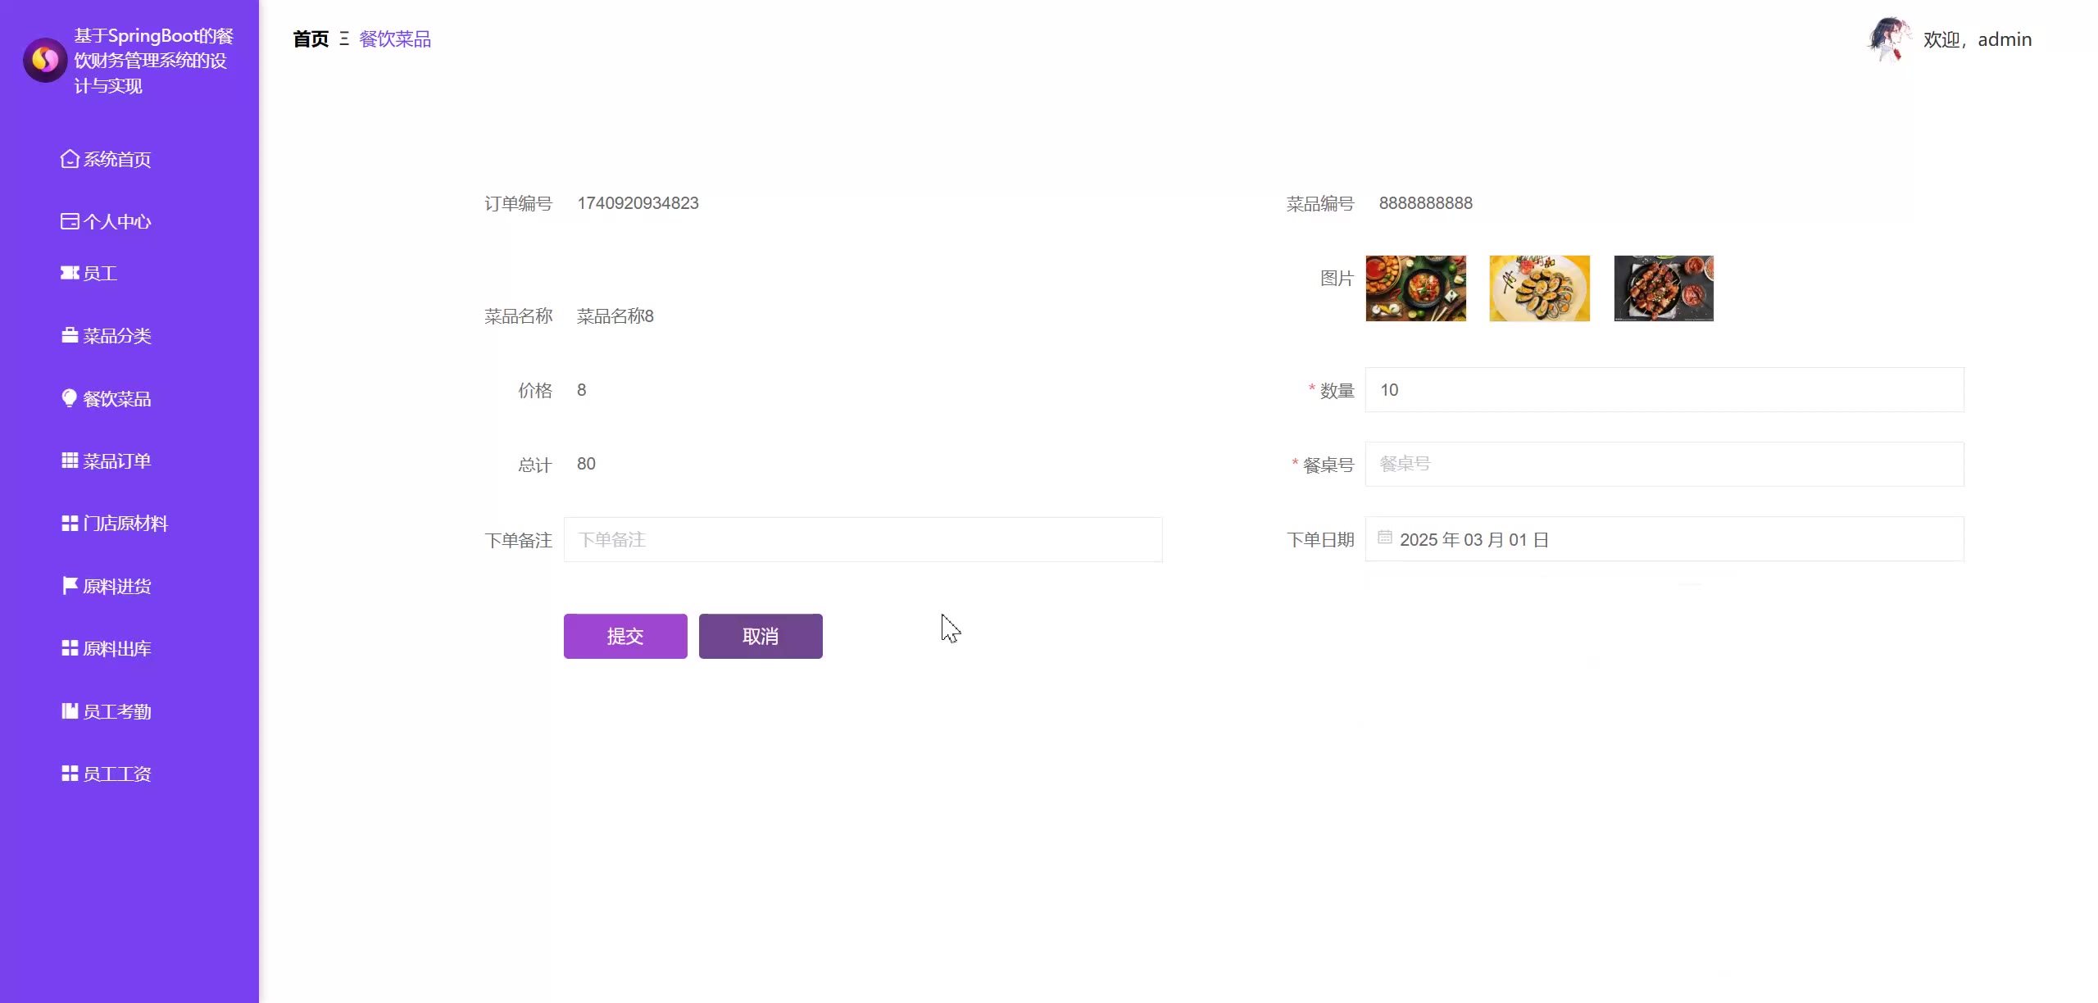Click the calendar icon in 下单日期 field

click(1385, 538)
